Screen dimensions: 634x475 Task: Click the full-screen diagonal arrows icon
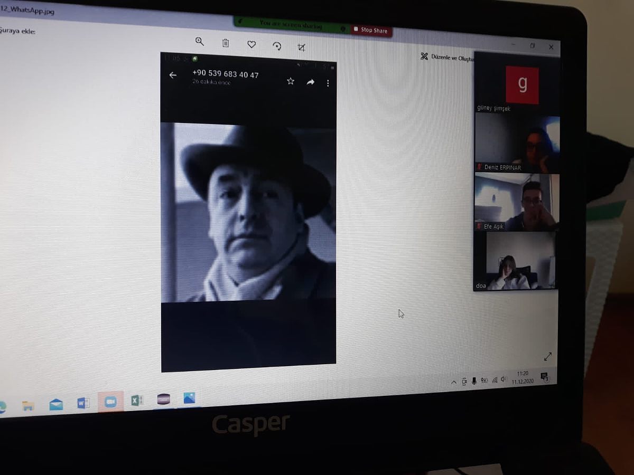(548, 357)
